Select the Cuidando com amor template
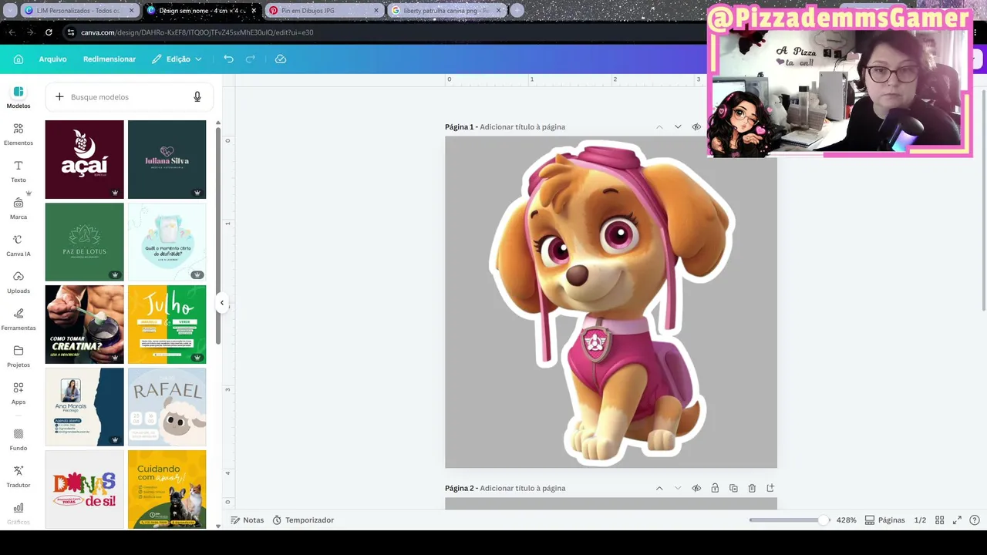The image size is (987, 555). click(x=167, y=489)
